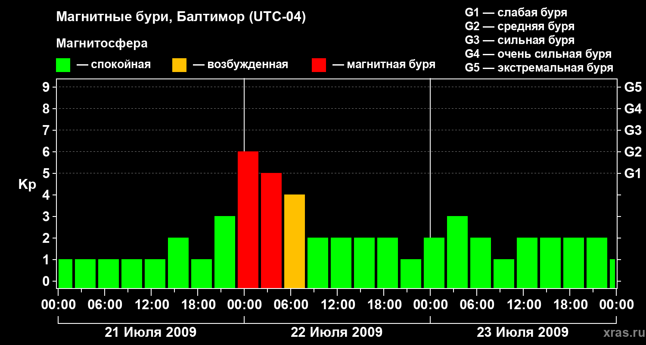Click the '12:00' tick label above 21 Июля
The width and height of the screenshot is (646, 345).
pos(151,304)
